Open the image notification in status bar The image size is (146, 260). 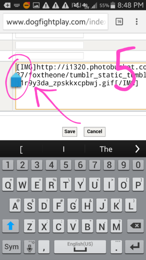pyautogui.click(x=36, y=5)
